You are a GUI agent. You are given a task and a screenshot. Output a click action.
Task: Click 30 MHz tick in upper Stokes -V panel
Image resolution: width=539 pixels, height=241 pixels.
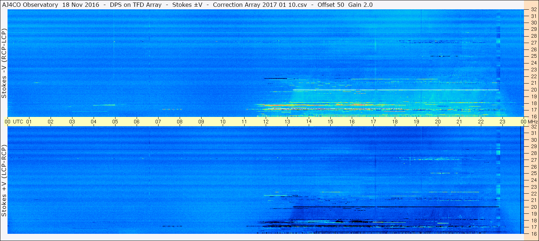[x=534, y=22]
